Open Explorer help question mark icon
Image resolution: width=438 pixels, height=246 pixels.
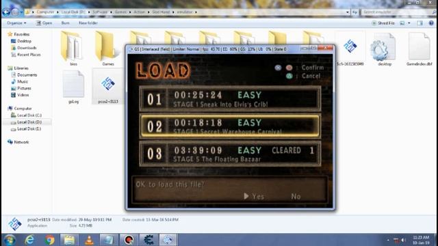(431, 23)
